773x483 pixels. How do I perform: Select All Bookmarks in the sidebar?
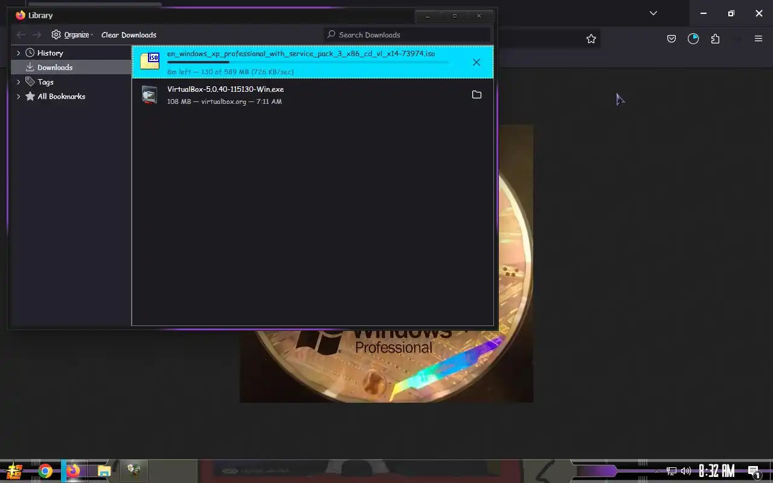61,97
